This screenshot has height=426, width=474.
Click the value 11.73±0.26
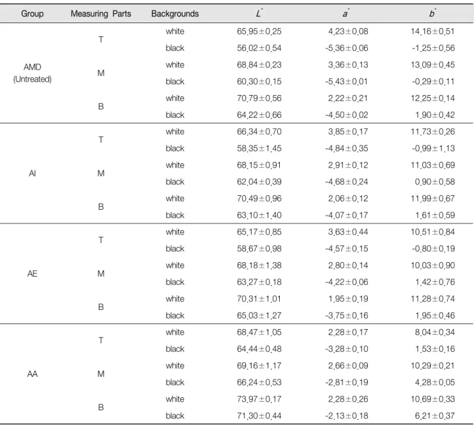(432, 132)
